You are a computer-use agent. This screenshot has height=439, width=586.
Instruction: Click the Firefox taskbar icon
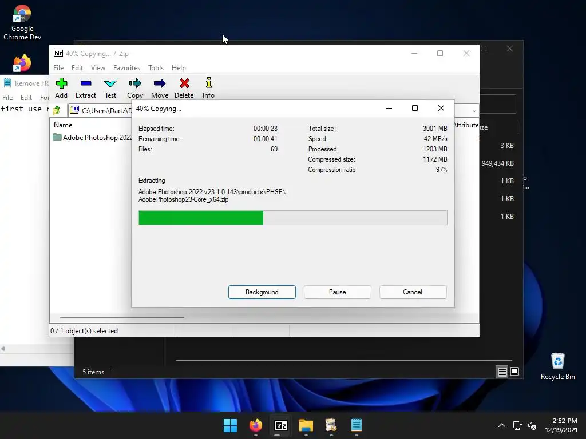coord(256,425)
